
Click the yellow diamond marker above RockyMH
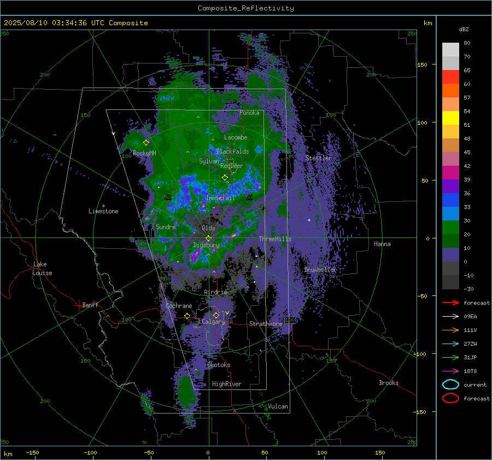146,143
